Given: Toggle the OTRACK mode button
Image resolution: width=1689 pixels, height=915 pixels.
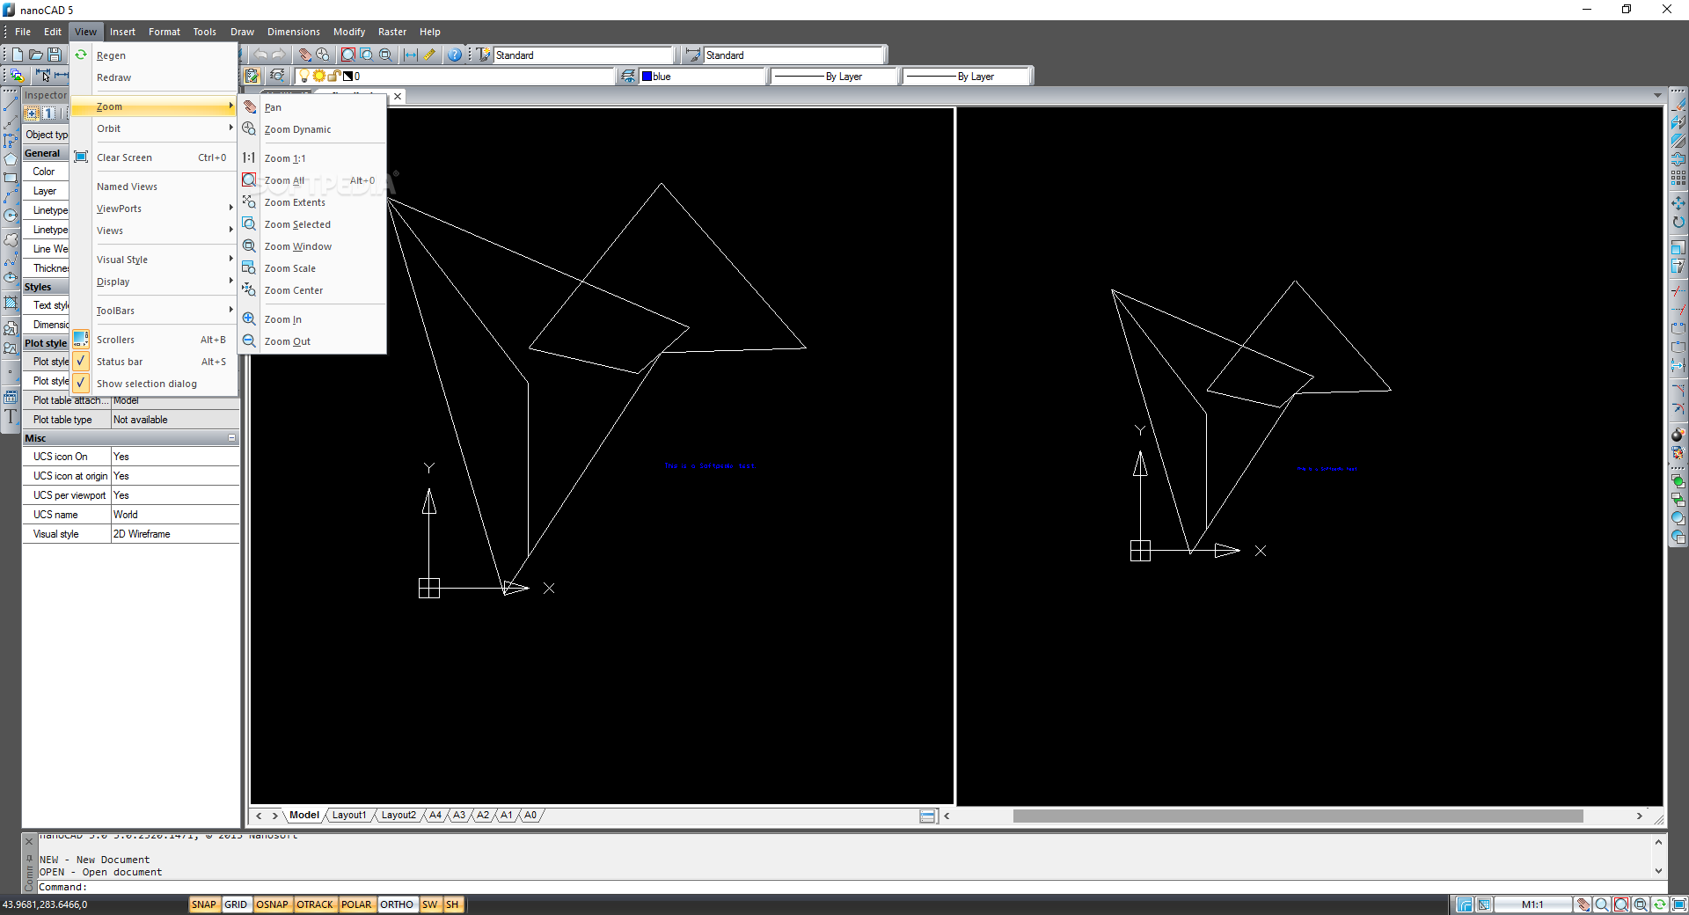Looking at the screenshot, I should [315, 904].
